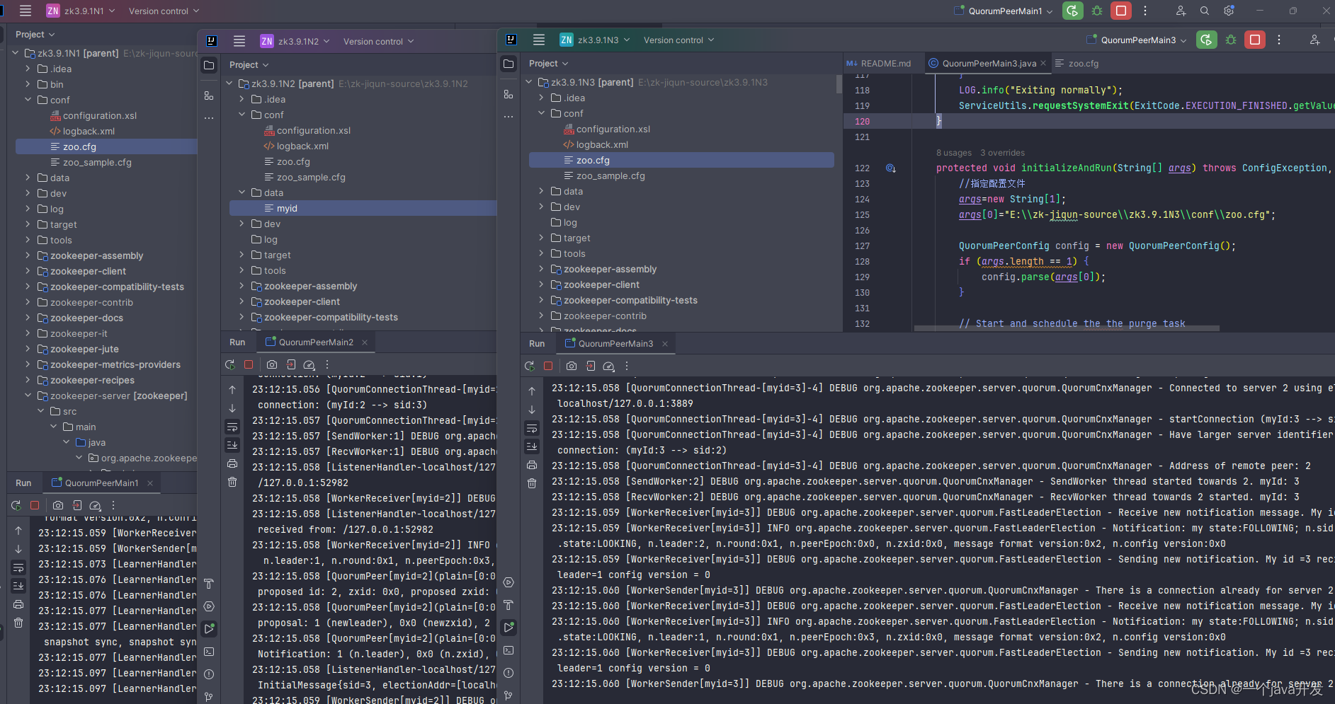Open Structure tool window in N3 sidebar

click(x=509, y=94)
